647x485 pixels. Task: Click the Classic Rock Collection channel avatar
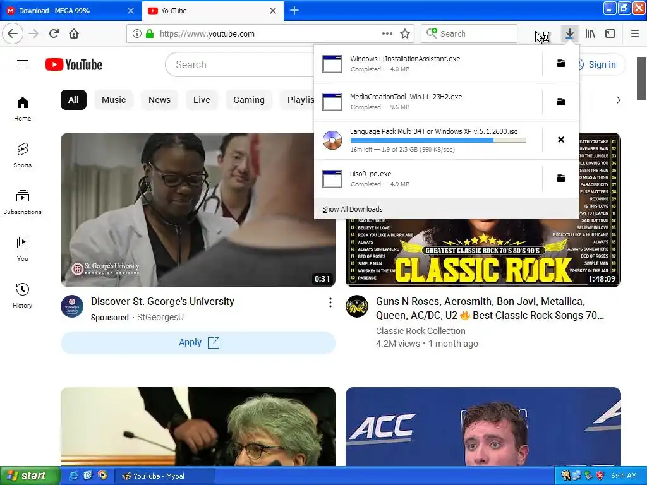357,306
